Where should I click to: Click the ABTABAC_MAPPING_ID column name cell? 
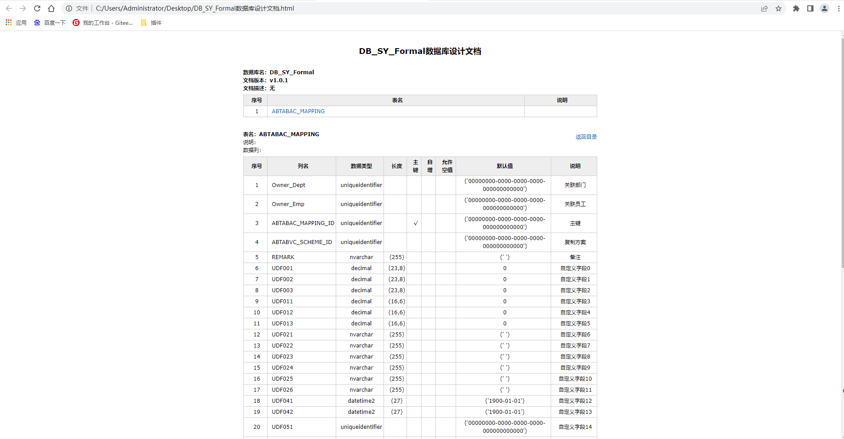tap(302, 223)
